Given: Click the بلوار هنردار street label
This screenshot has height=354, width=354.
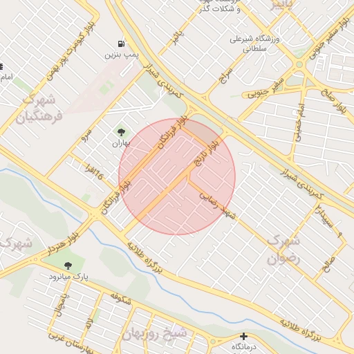Looking at the screenshot, I should 63,244.
